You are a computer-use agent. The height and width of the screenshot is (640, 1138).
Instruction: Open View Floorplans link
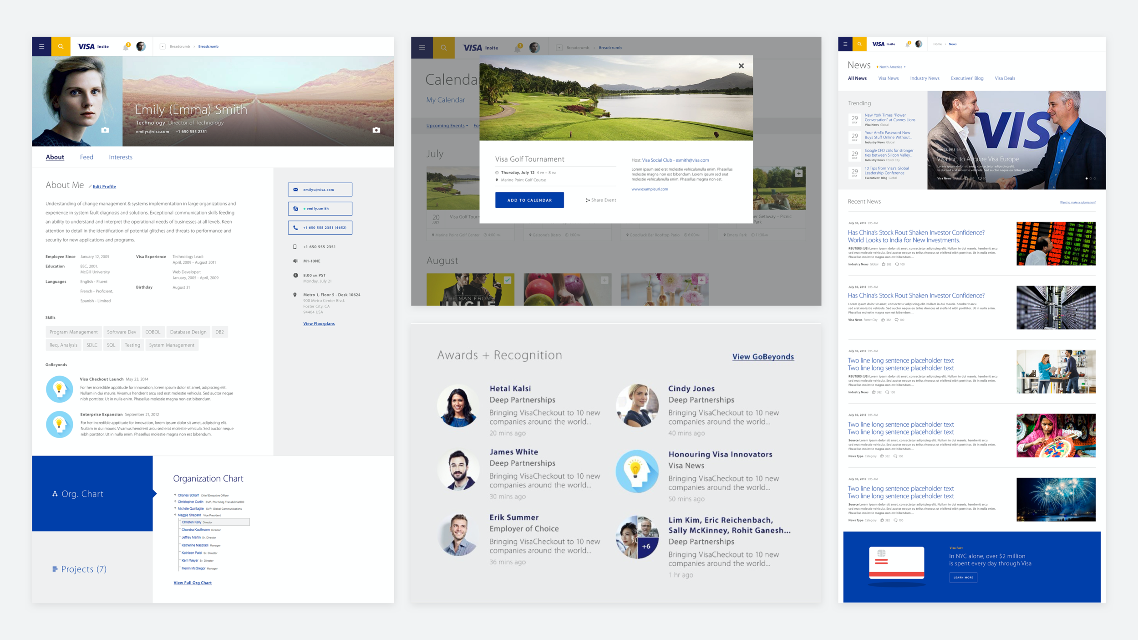point(319,324)
